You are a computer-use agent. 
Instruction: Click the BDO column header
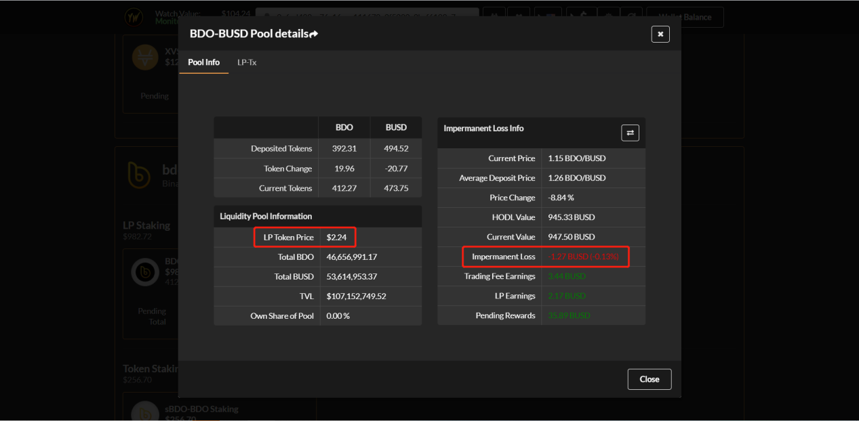(344, 128)
